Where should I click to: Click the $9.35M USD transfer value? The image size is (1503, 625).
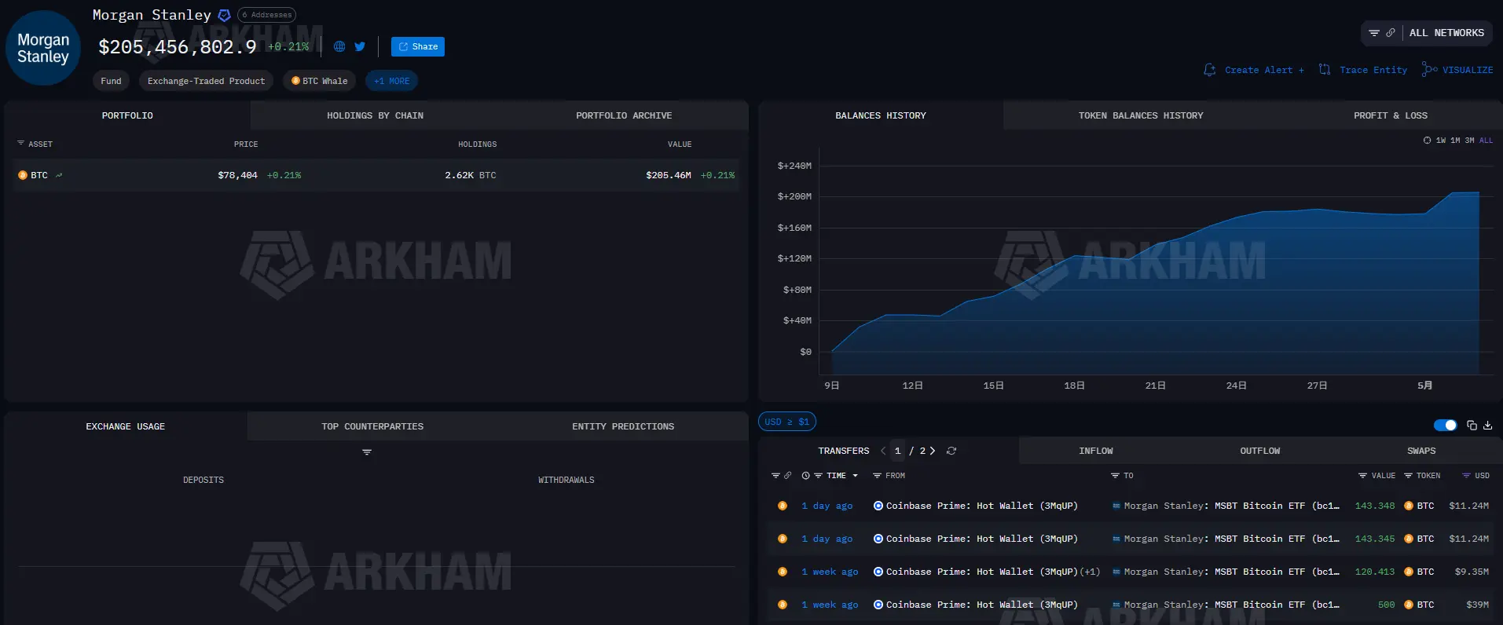click(x=1472, y=572)
